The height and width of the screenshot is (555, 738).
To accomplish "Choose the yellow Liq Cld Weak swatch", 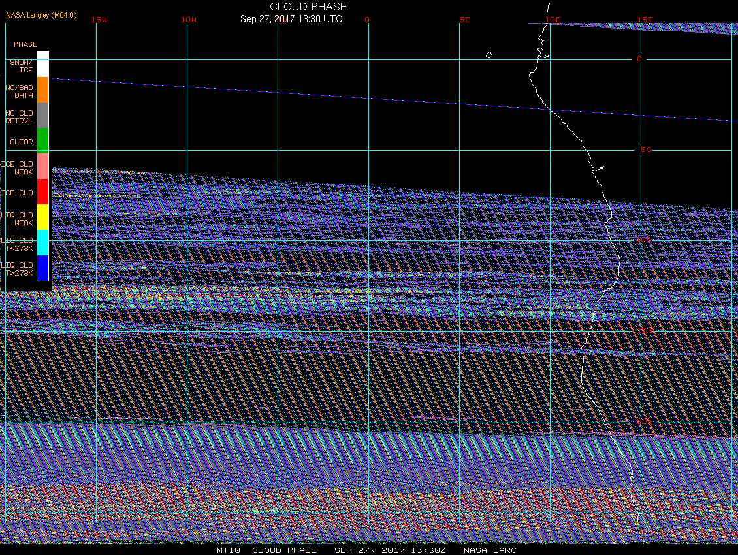I will click(43, 217).
